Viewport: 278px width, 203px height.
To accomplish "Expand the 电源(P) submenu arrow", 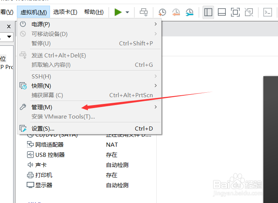I will pyautogui.click(x=156, y=24).
